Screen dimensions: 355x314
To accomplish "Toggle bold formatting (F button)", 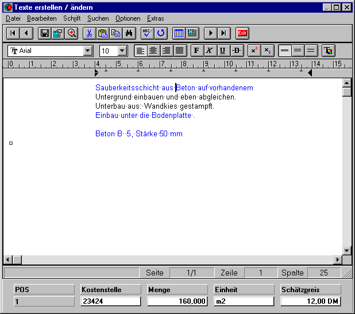I will (x=196, y=51).
